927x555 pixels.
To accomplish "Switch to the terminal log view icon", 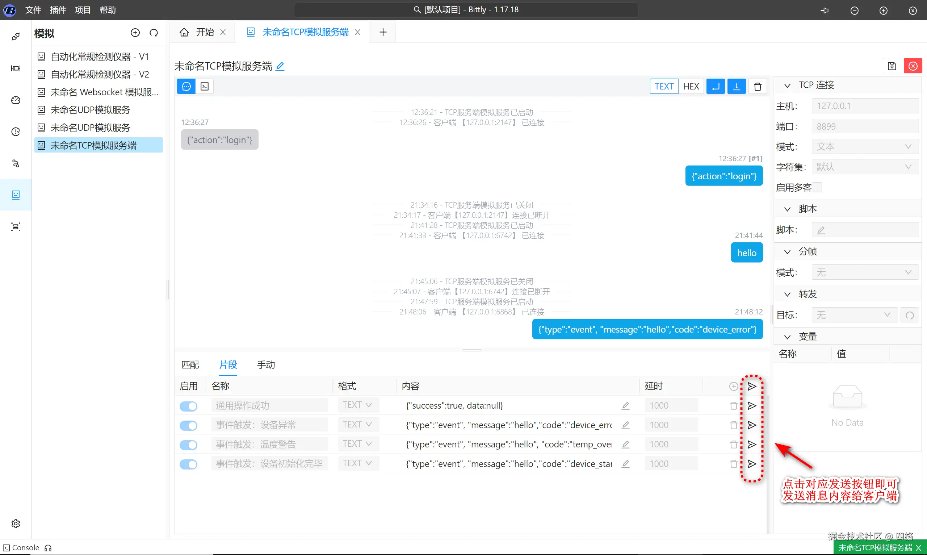I will 205,86.
